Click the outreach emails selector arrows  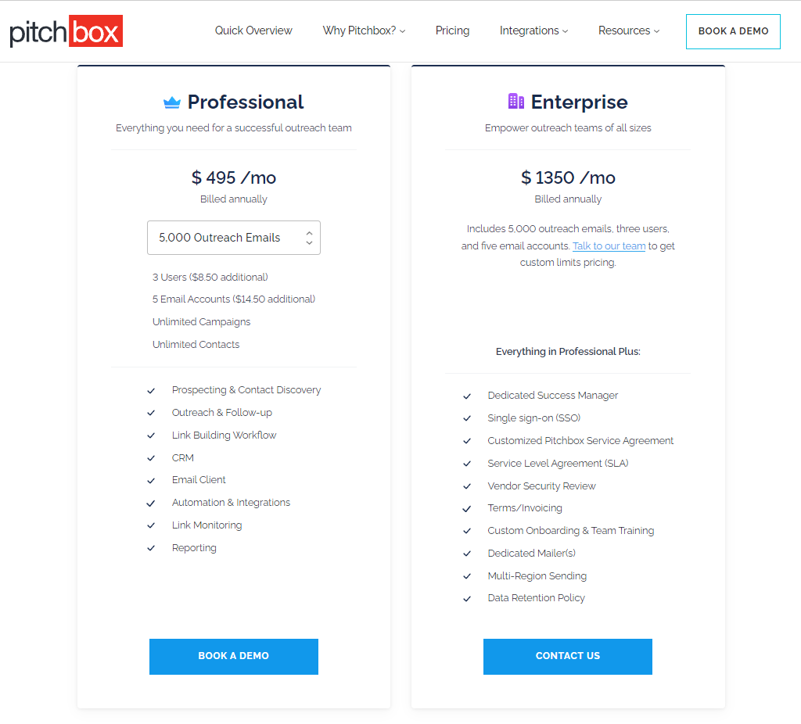coord(309,238)
